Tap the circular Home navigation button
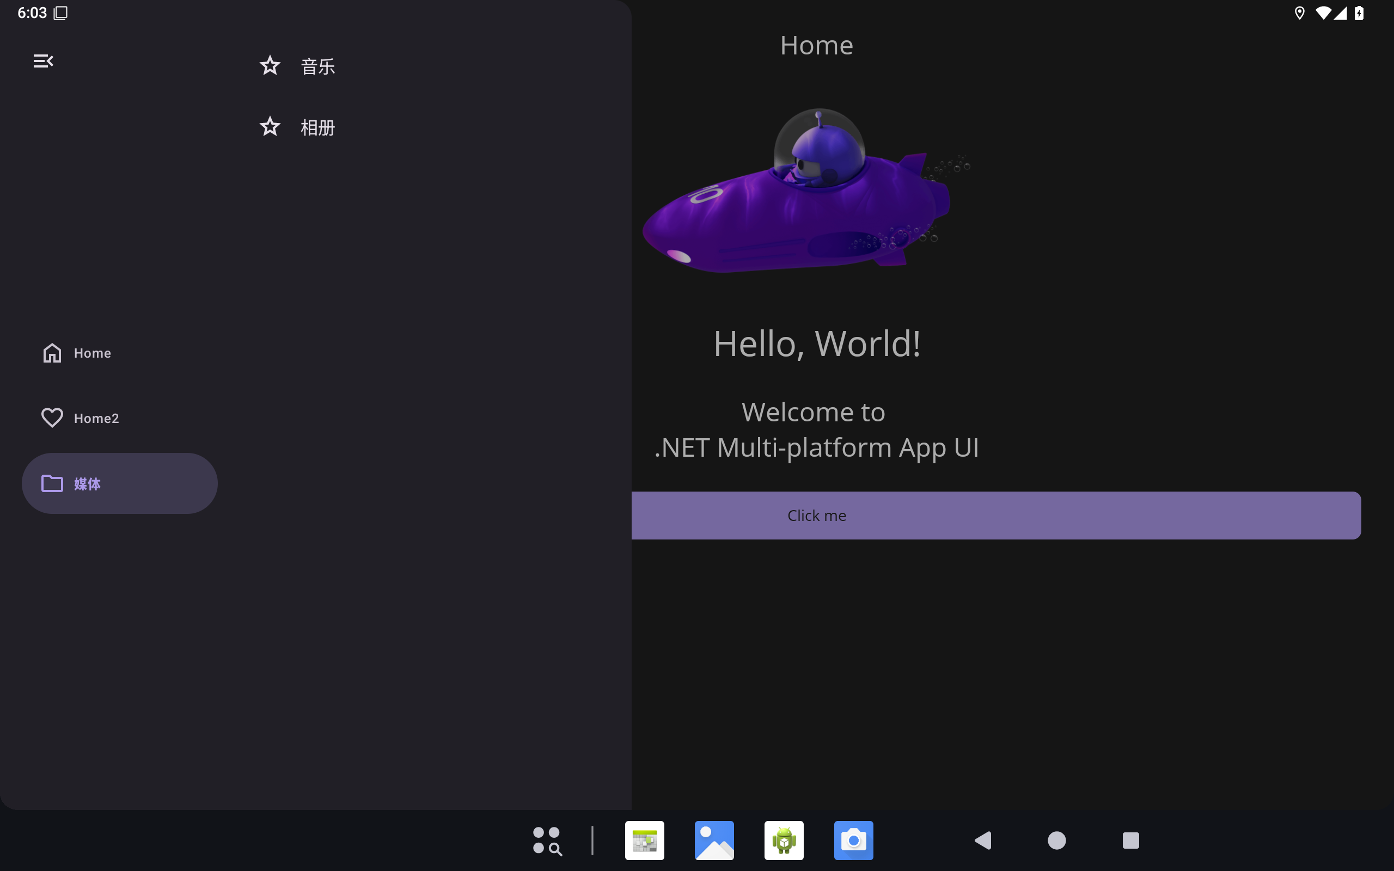 pos(1056,841)
